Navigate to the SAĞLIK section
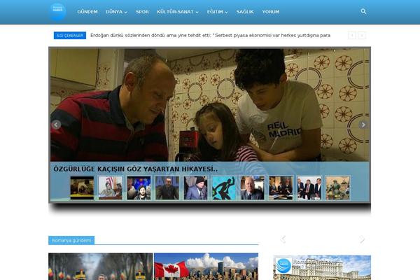Image resolution: width=420 pixels, height=280 pixels. (246, 12)
